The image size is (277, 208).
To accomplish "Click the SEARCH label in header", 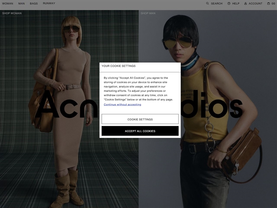I will point(217,3).
